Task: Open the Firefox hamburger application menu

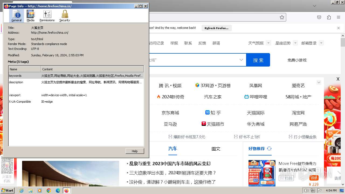Action: (339, 17)
